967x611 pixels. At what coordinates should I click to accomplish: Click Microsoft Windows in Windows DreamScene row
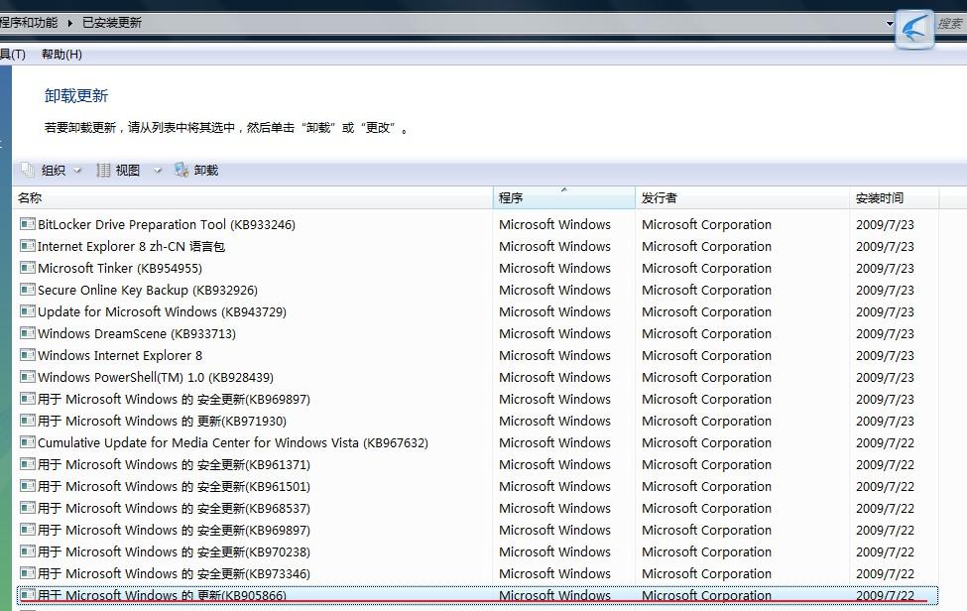[x=554, y=333]
